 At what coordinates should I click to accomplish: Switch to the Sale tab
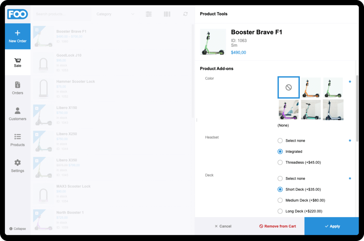pos(17,62)
